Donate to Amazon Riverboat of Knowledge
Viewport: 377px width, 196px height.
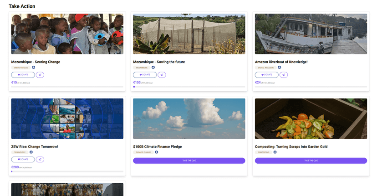pos(266,75)
